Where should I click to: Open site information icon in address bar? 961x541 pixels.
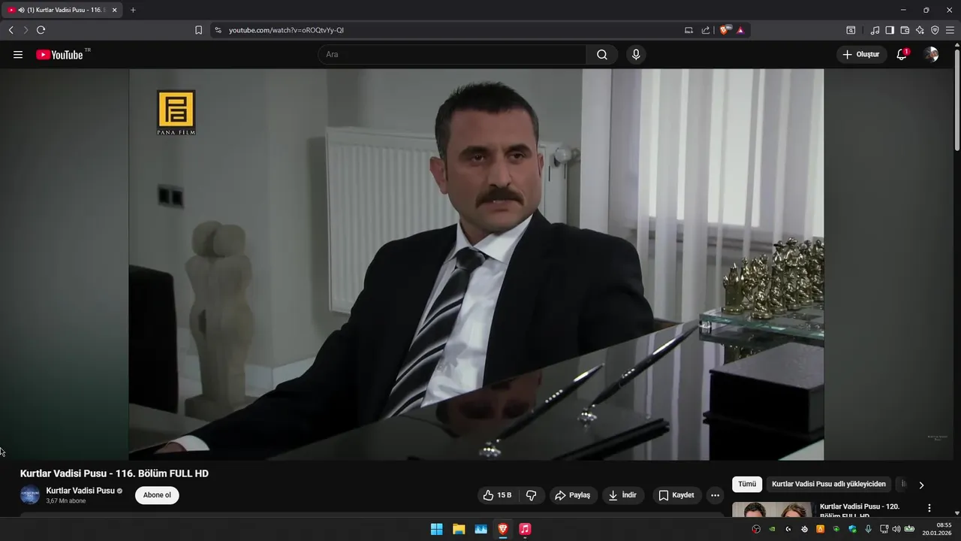218,30
